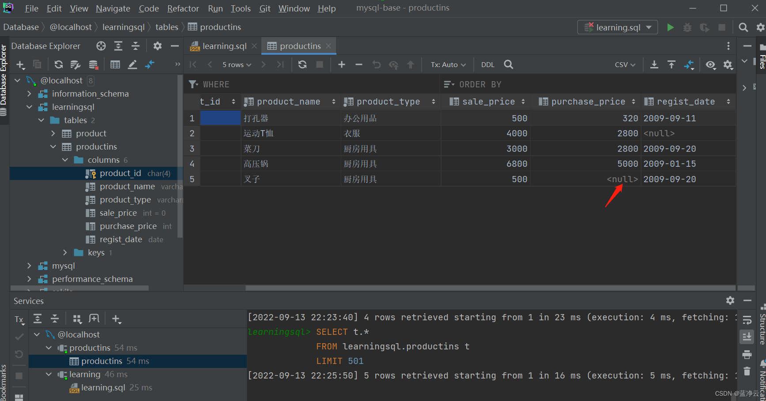Screen dimensions: 766x401
Task: Open the Navigate menu
Action: [x=113, y=8]
